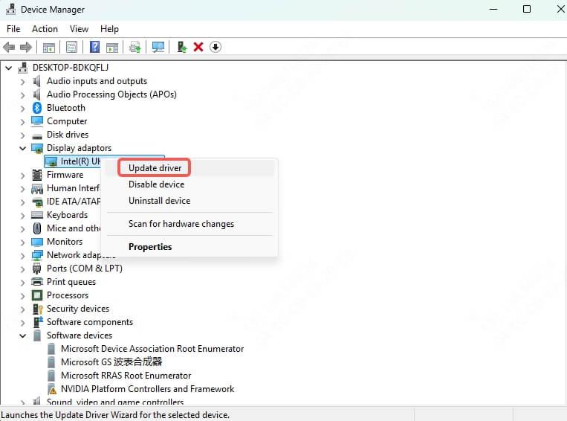Minimize the Device Manager window
The width and height of the screenshot is (567, 421).
click(493, 9)
